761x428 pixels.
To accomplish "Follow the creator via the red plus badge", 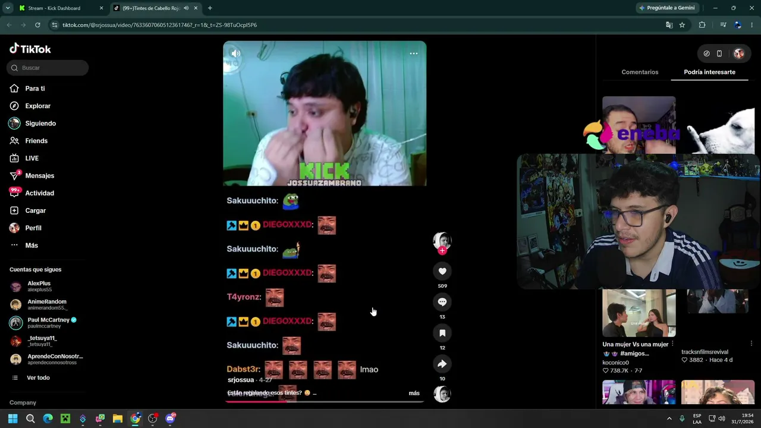I will tap(442, 251).
